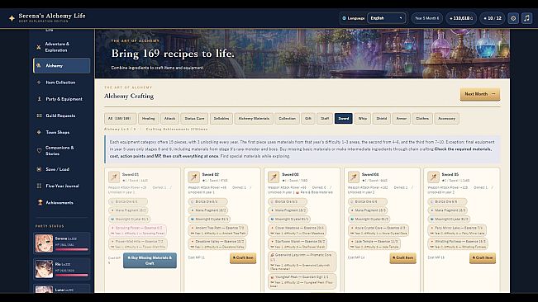Click the Sword 01 item icon

(114, 177)
